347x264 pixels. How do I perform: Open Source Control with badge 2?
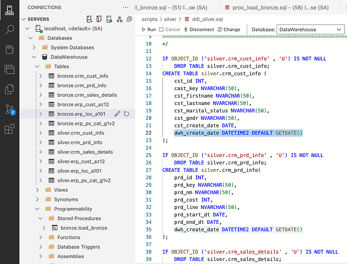pos(9,109)
